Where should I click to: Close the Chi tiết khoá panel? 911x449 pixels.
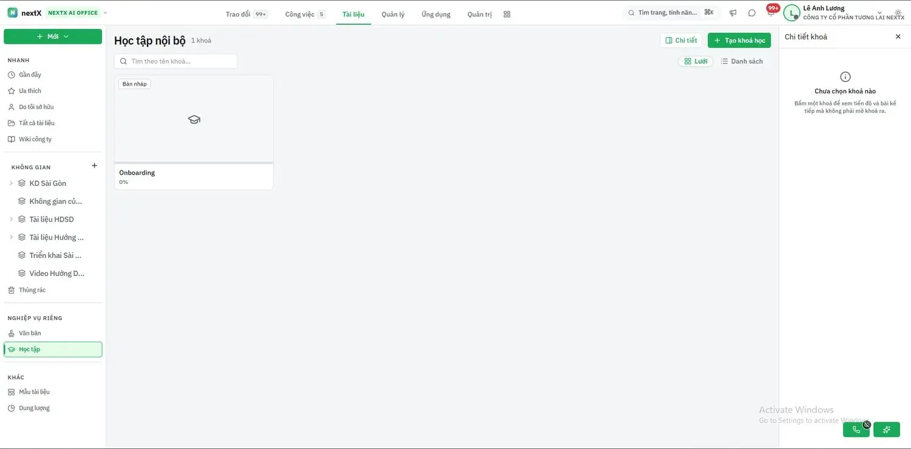pyautogui.click(x=898, y=36)
